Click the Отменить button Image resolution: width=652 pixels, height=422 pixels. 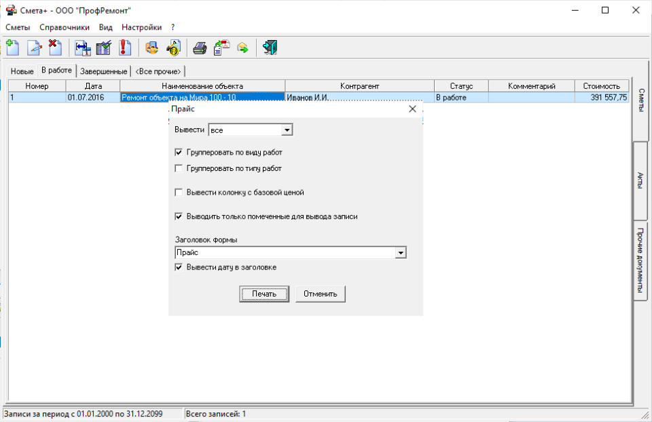click(x=320, y=294)
